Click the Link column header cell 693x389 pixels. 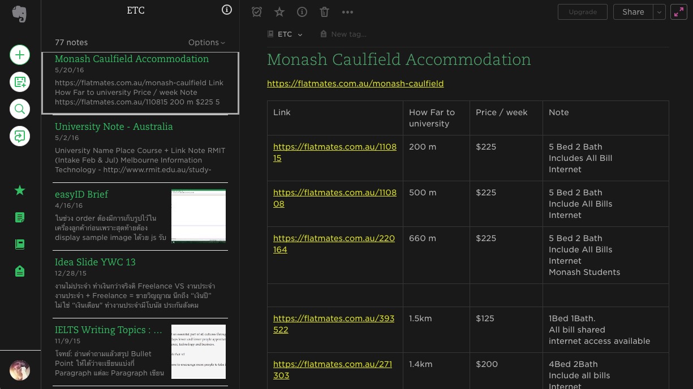point(335,118)
